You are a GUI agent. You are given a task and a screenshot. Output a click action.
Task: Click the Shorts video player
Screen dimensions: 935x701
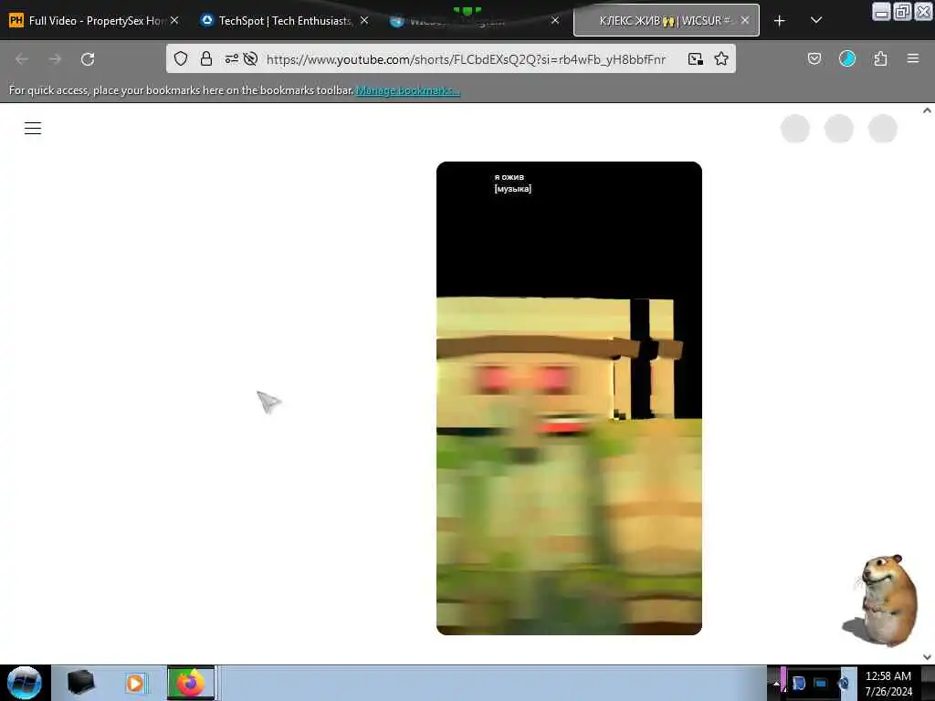coord(569,398)
